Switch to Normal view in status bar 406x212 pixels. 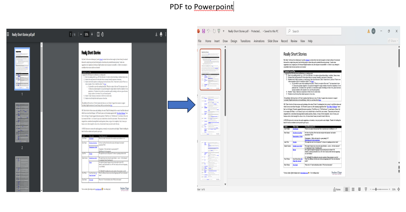pyautogui.click(x=347, y=189)
